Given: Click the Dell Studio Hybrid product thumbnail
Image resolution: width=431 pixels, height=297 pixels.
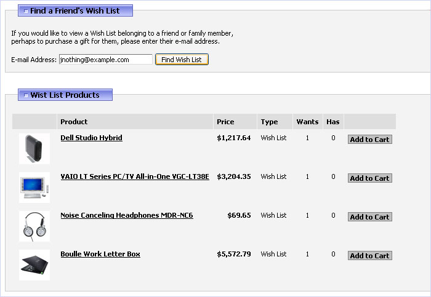Looking at the screenshot, I should [34, 149].
